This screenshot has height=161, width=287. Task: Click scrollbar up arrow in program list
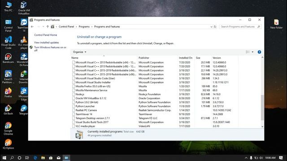(262, 58)
